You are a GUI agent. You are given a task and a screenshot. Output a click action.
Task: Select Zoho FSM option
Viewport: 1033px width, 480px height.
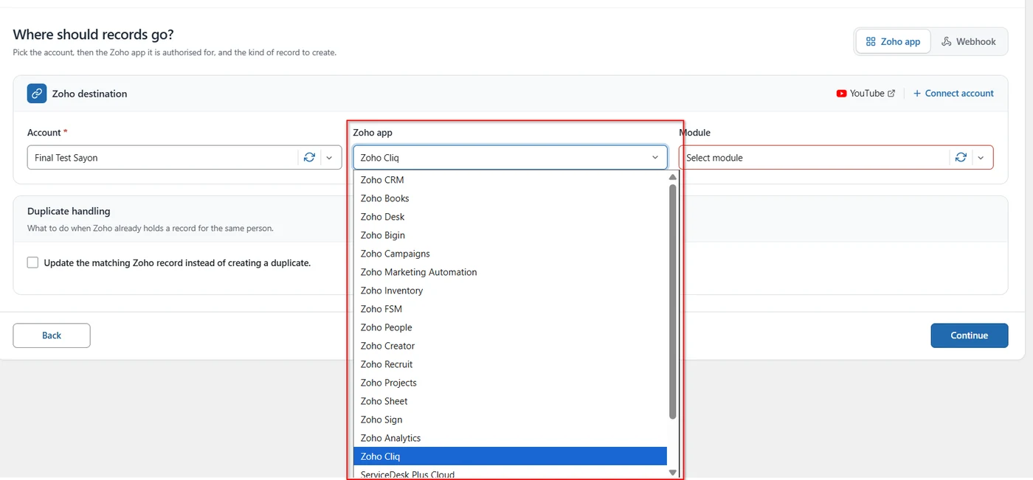(x=510, y=309)
